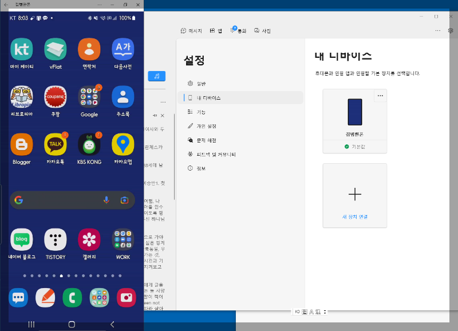
Task: Open the 네이버 블로그 app
Action: 22,239
